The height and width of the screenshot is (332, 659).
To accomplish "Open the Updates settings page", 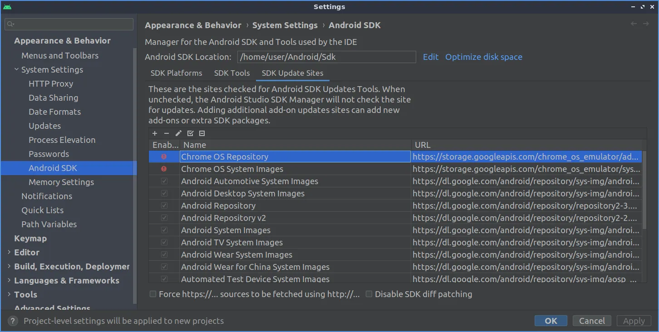I will [45, 126].
